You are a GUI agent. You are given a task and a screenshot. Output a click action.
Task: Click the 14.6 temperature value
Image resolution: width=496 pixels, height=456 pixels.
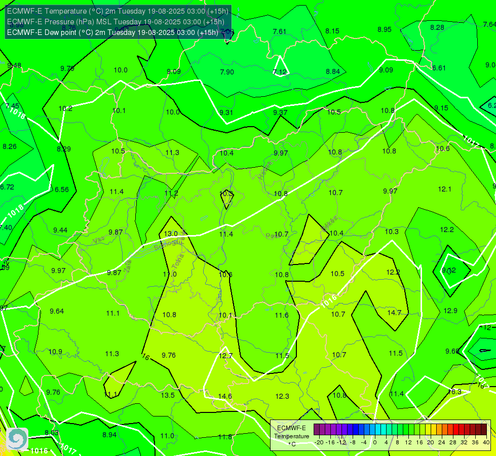click(225, 397)
